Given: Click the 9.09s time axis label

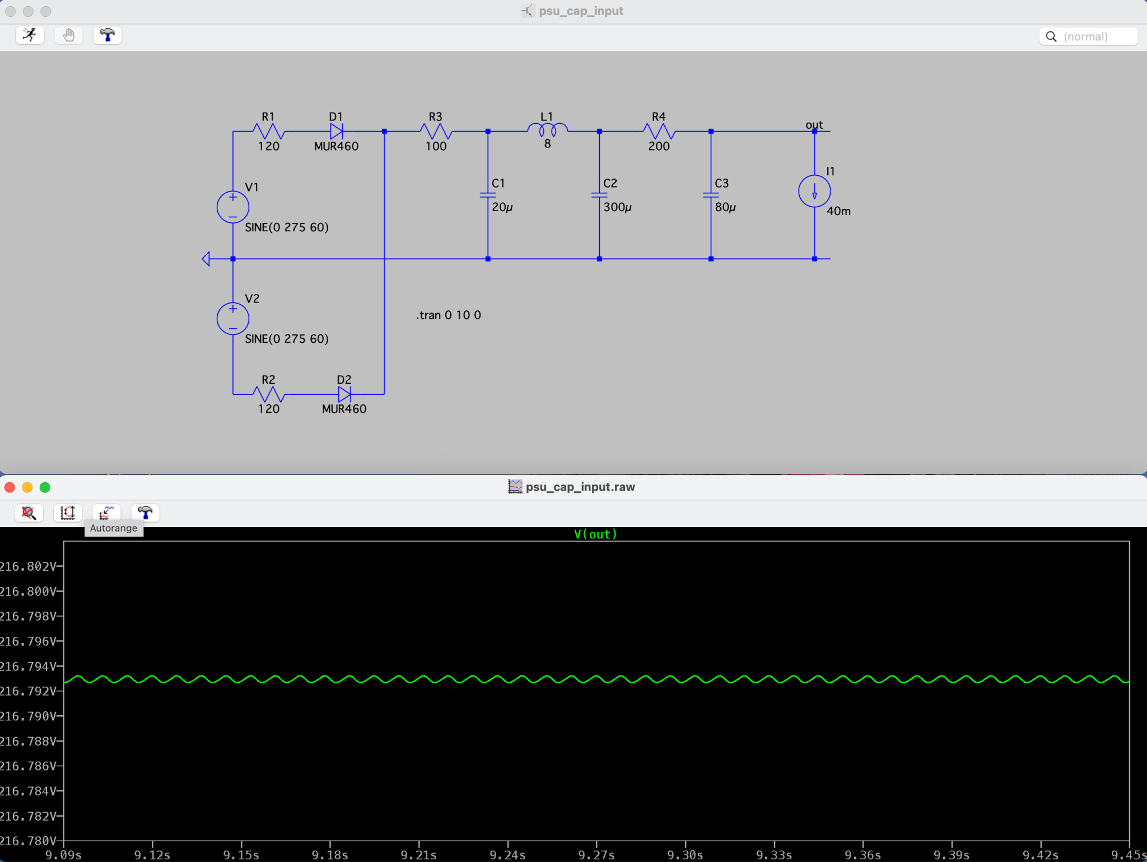Looking at the screenshot, I should [x=63, y=855].
